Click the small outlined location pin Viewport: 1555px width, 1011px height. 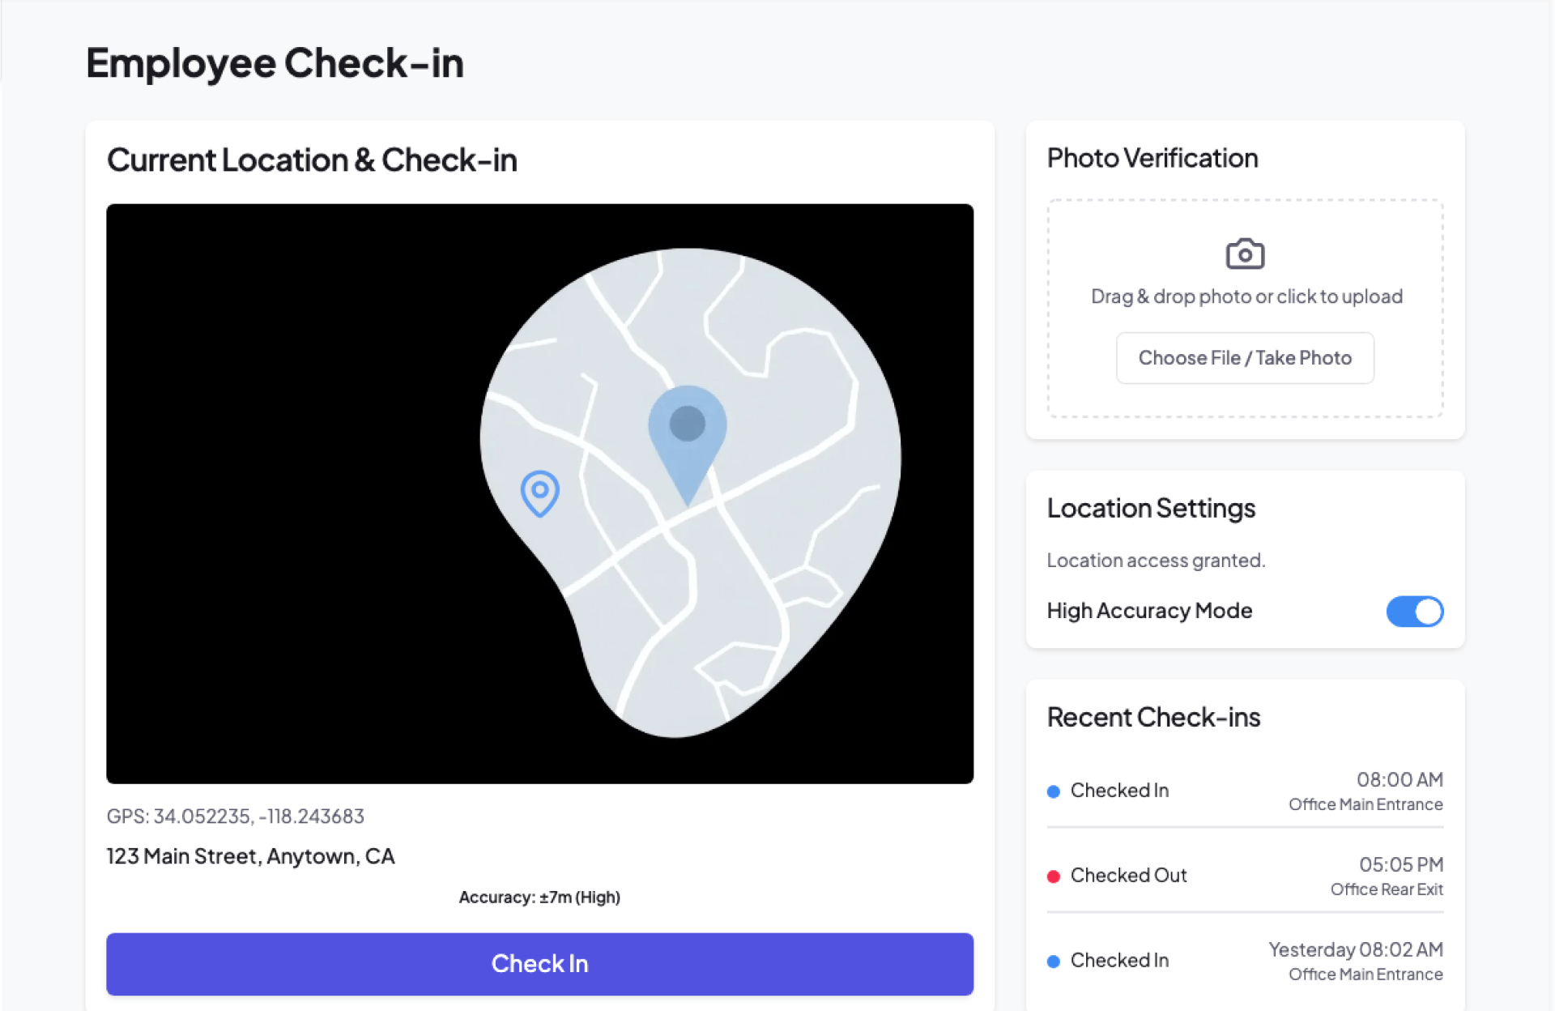coord(539,492)
